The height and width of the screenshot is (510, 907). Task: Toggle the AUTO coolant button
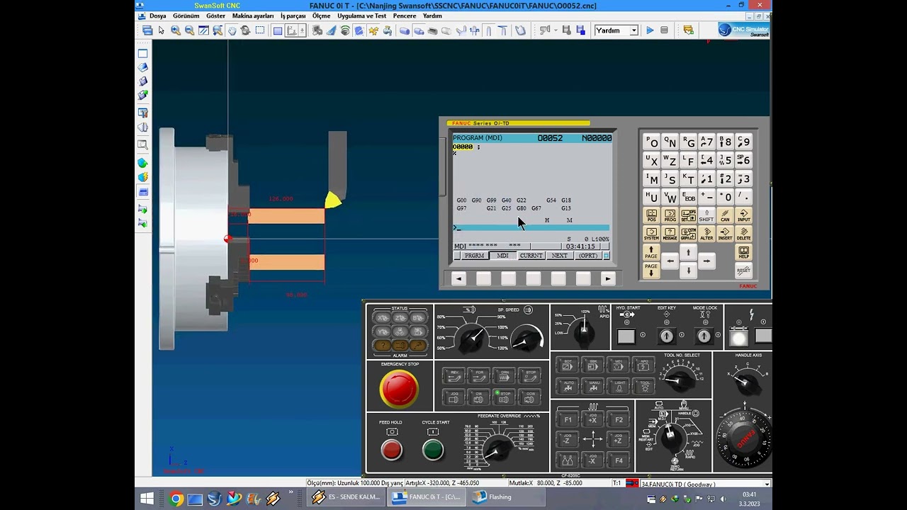[568, 386]
